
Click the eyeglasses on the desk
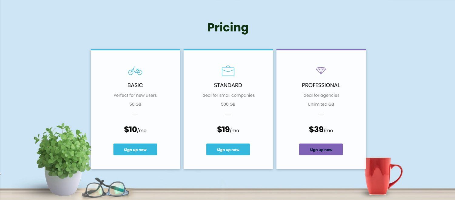(x=105, y=188)
